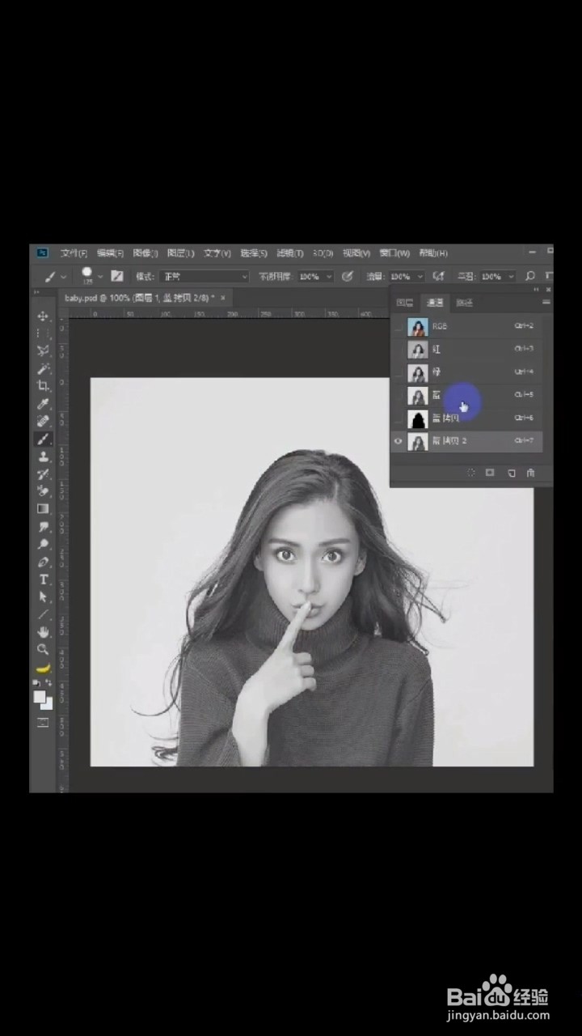
Task: Close the baby.psd document tab
Action: [x=223, y=298]
